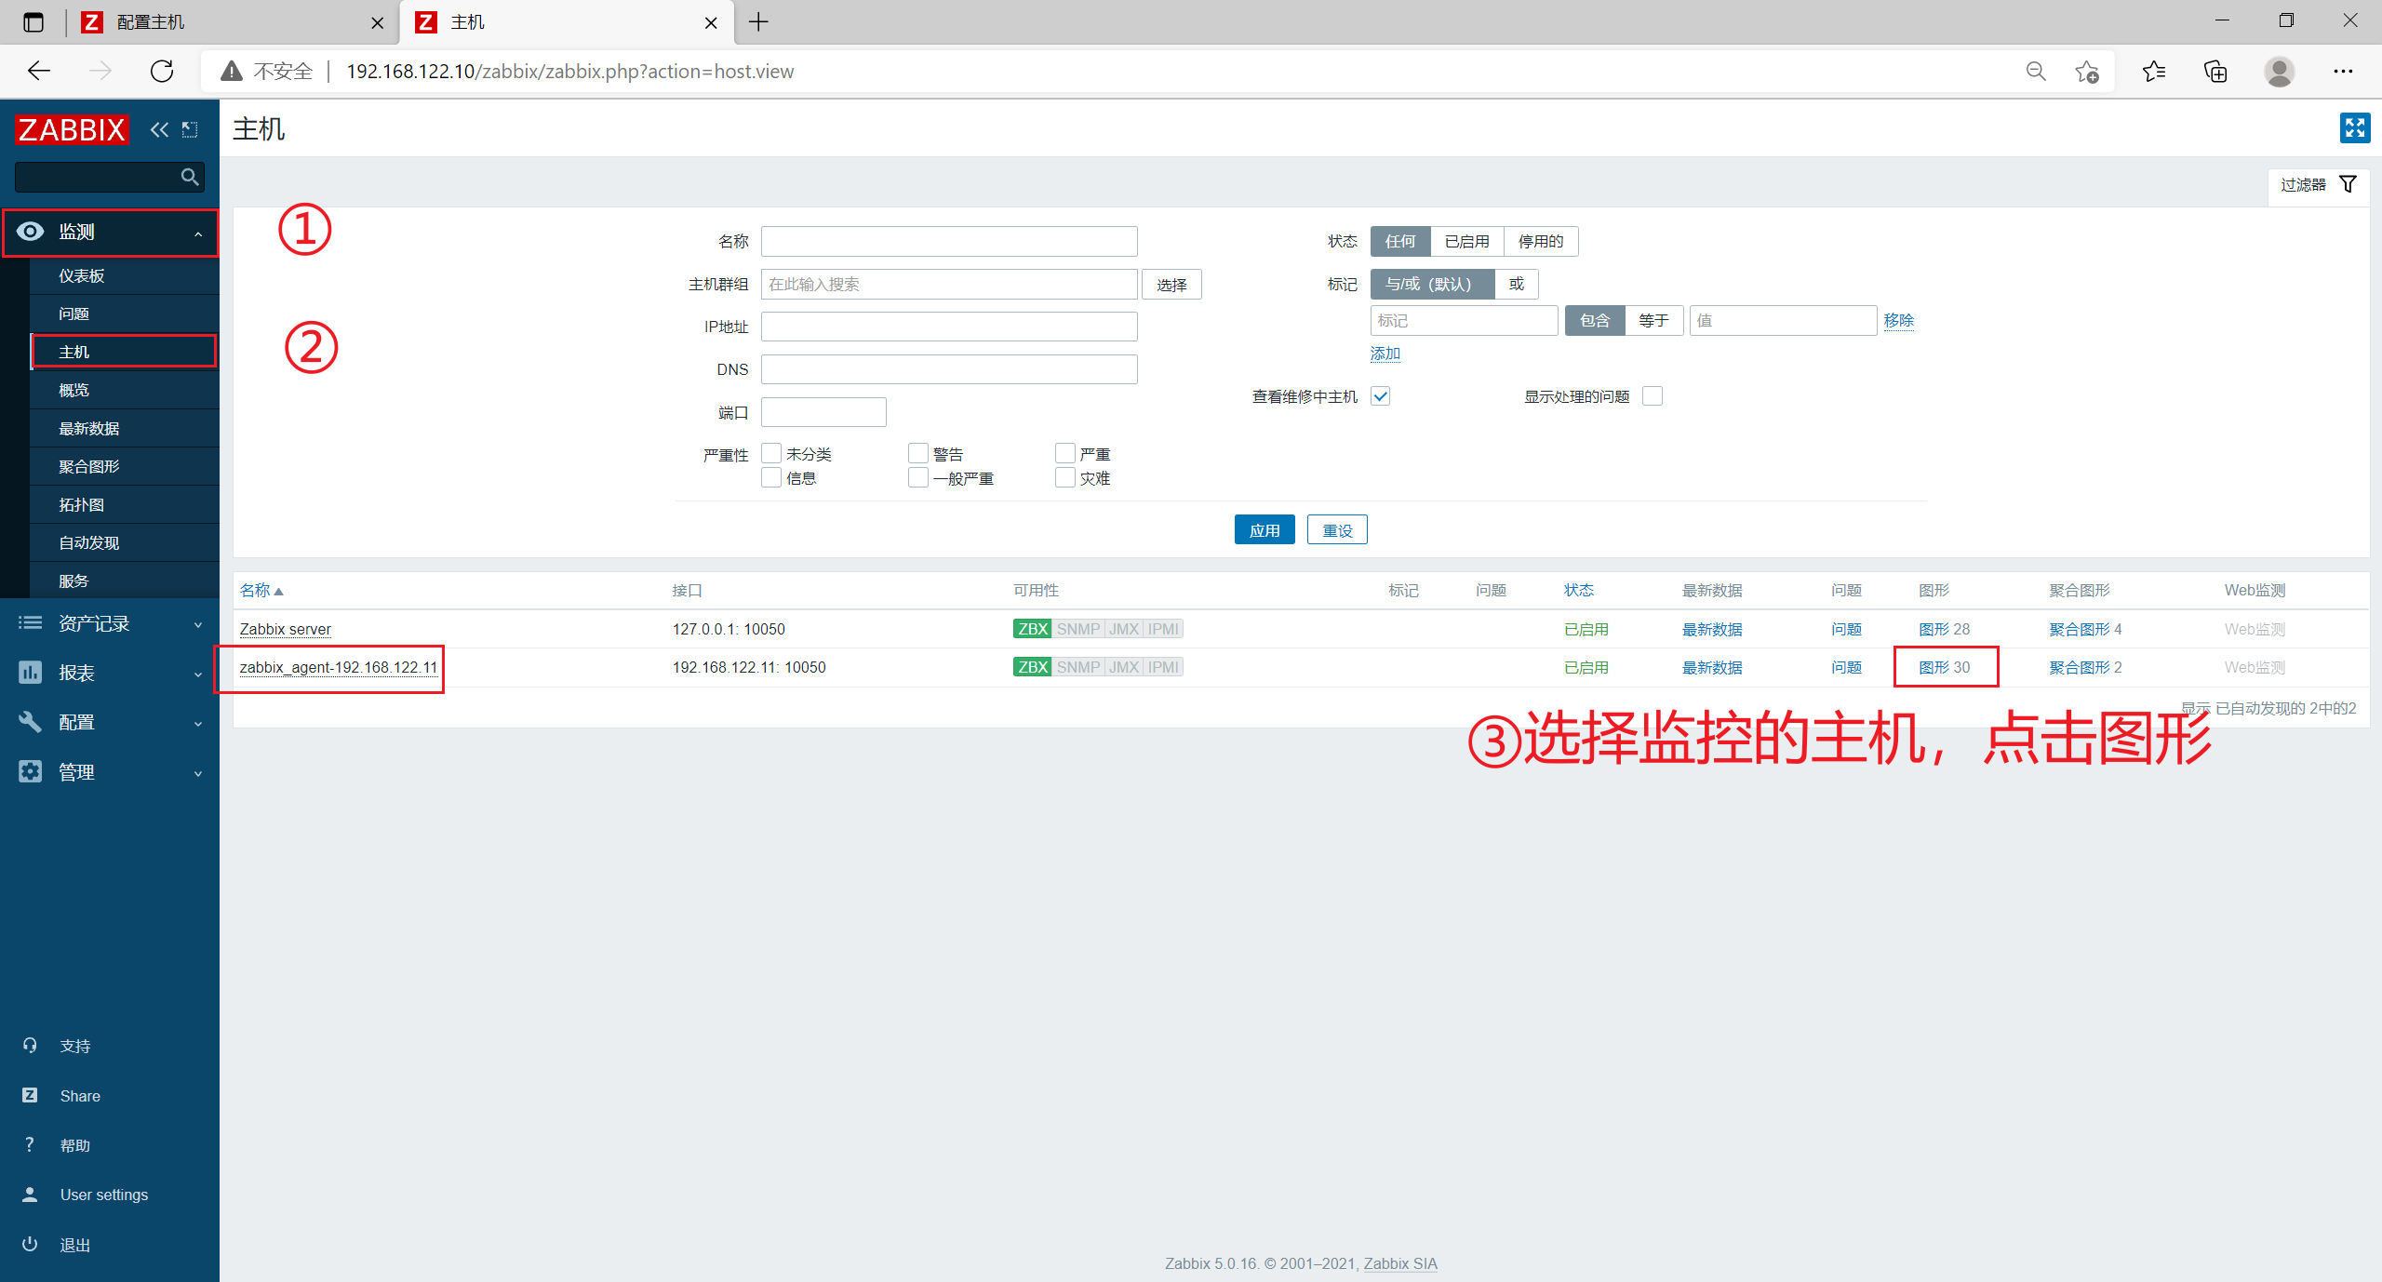Select 停用的 status option

point(1541,241)
